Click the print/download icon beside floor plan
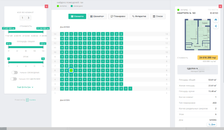The width and height of the screenshot is (224, 130). tap(216, 20)
